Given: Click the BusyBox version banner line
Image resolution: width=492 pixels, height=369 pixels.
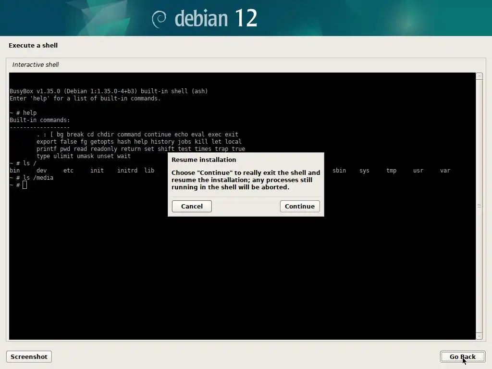Looking at the screenshot, I should [109, 91].
